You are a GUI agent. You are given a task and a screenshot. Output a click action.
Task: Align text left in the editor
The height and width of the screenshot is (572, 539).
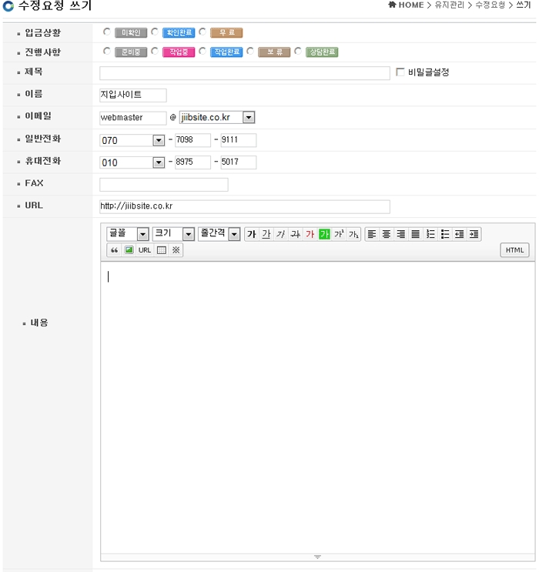coord(372,234)
